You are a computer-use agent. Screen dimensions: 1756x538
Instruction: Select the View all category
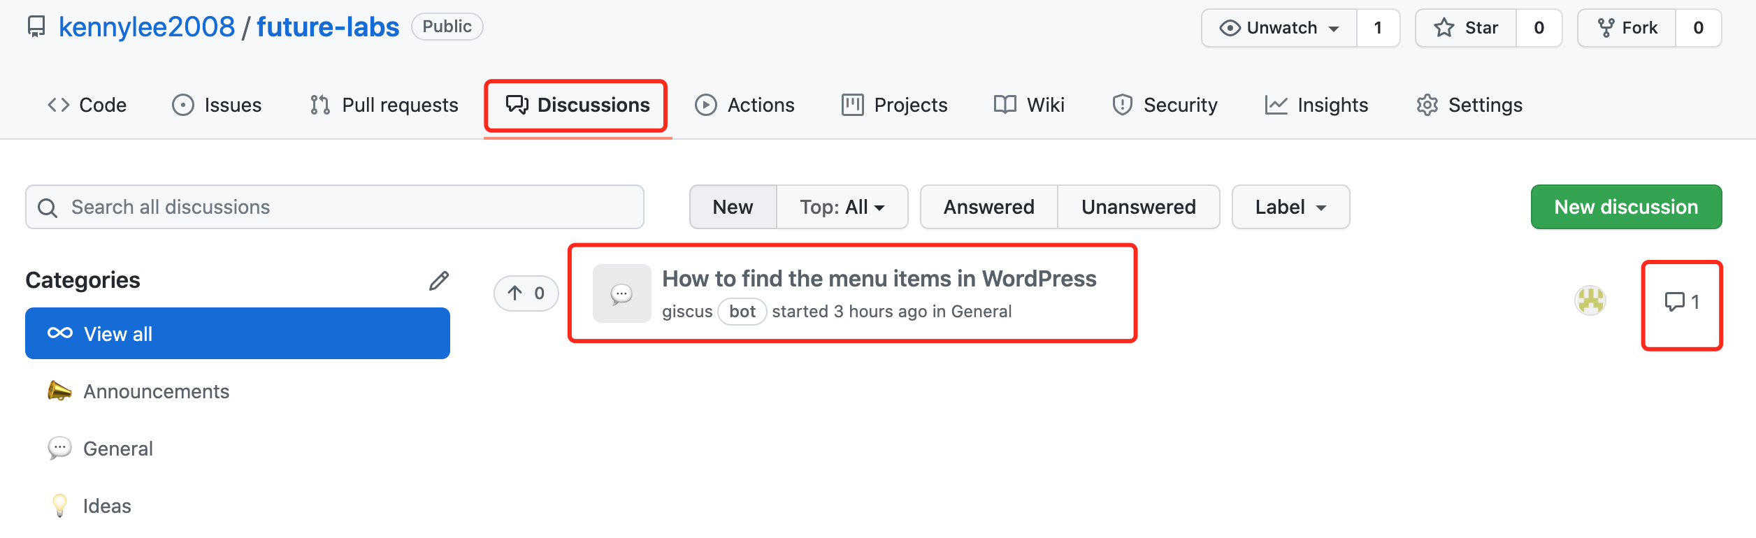click(x=238, y=333)
